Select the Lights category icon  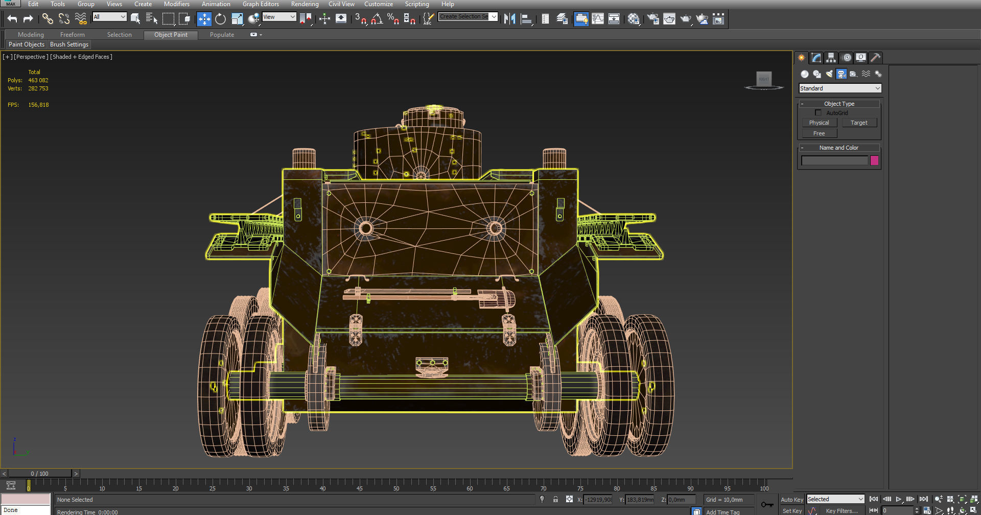click(829, 74)
